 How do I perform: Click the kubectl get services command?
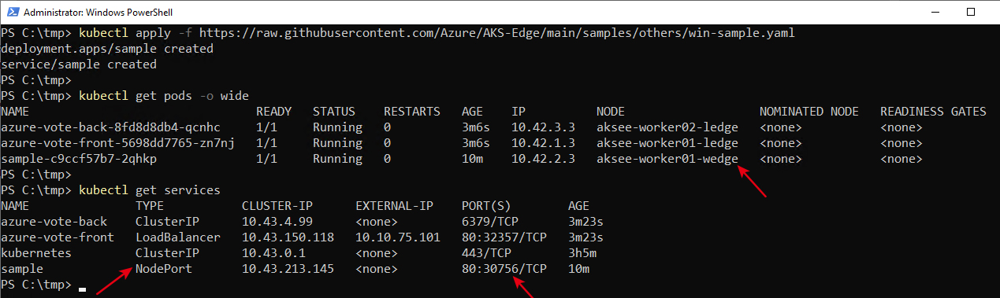coord(150,190)
